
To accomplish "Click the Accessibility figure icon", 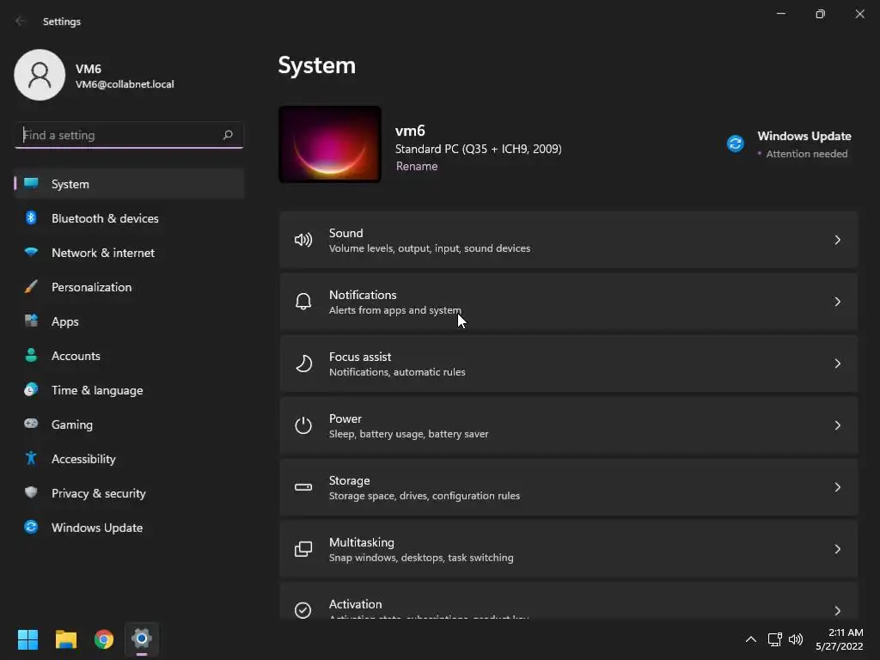I will pos(32,459).
